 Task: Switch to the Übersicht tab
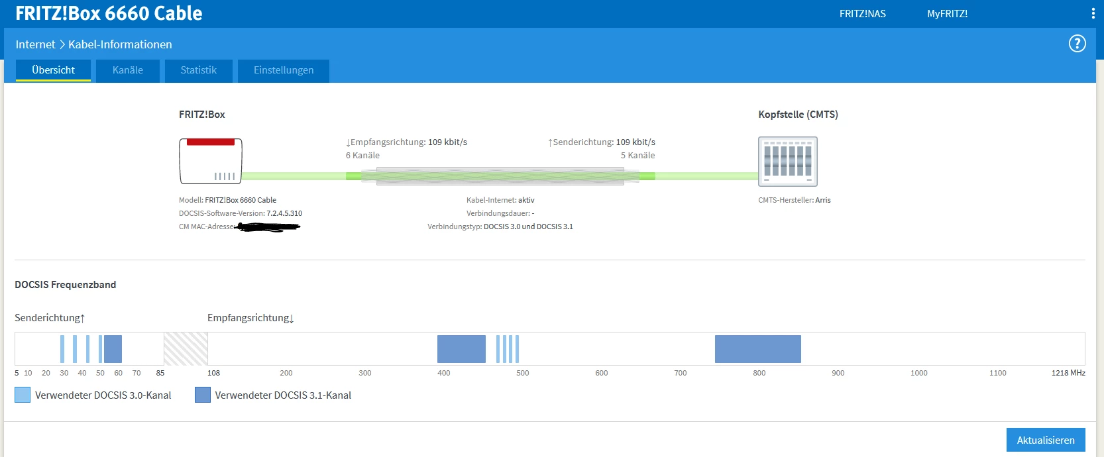(53, 70)
